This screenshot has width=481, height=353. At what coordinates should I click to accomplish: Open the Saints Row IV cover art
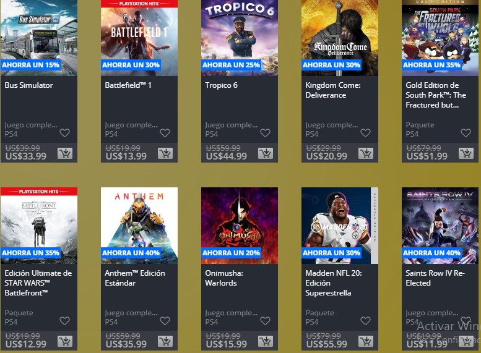click(x=440, y=226)
